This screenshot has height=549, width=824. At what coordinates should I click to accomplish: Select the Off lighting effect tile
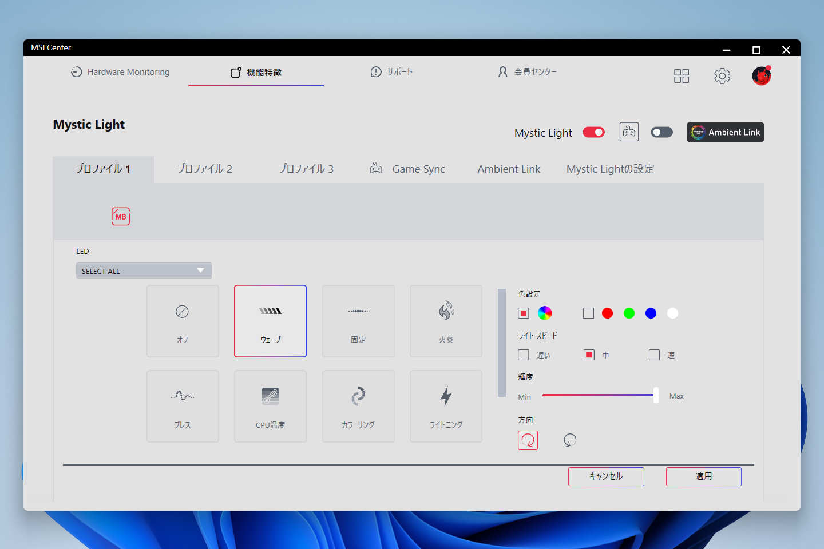pyautogui.click(x=183, y=321)
